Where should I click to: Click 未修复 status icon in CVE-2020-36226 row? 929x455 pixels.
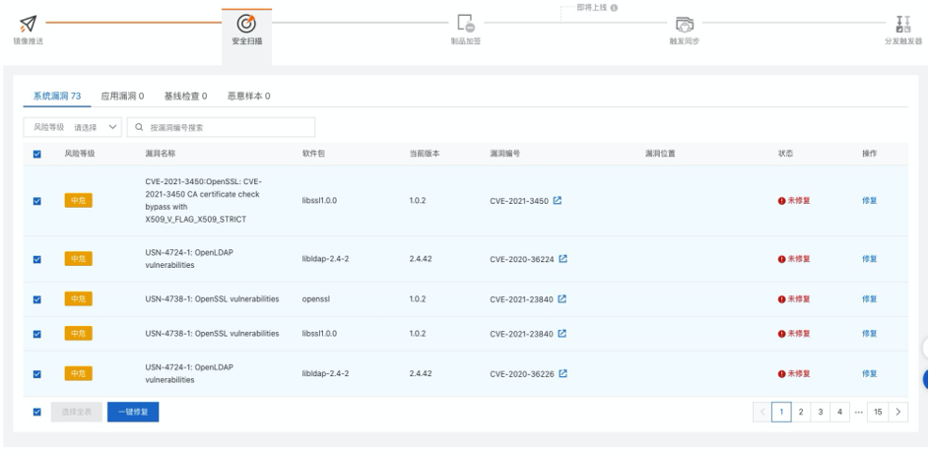point(781,374)
